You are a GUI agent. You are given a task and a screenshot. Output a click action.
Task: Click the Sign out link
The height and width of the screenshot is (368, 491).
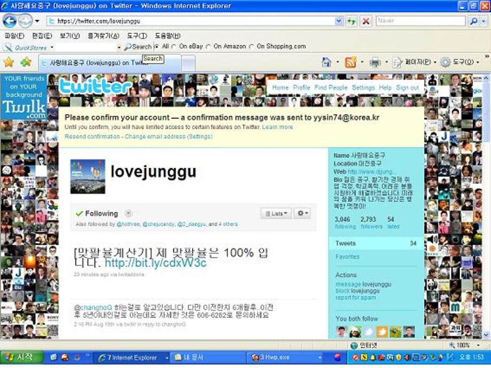[407, 87]
